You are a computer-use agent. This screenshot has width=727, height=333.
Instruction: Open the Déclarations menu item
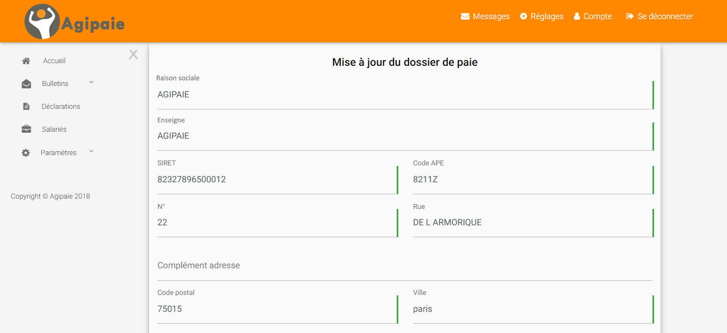pyautogui.click(x=61, y=107)
